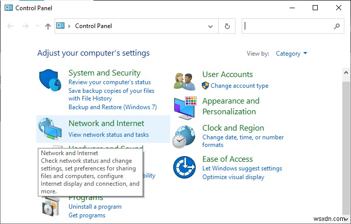The height and width of the screenshot is (224, 351).
Task: Open Backup and Restore (Windows 7)
Action: (x=112, y=107)
